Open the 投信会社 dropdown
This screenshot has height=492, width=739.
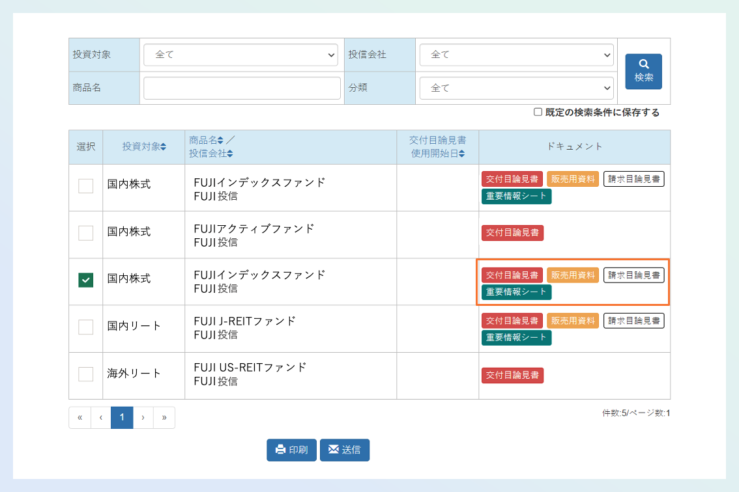click(x=516, y=55)
